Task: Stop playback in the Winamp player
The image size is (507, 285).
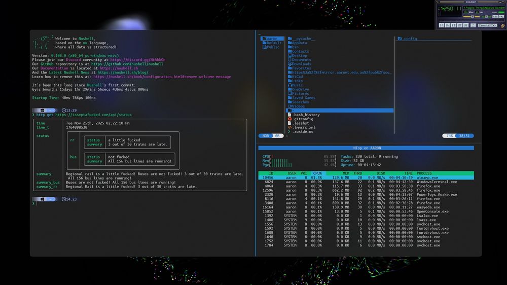Action: click(x=460, y=25)
